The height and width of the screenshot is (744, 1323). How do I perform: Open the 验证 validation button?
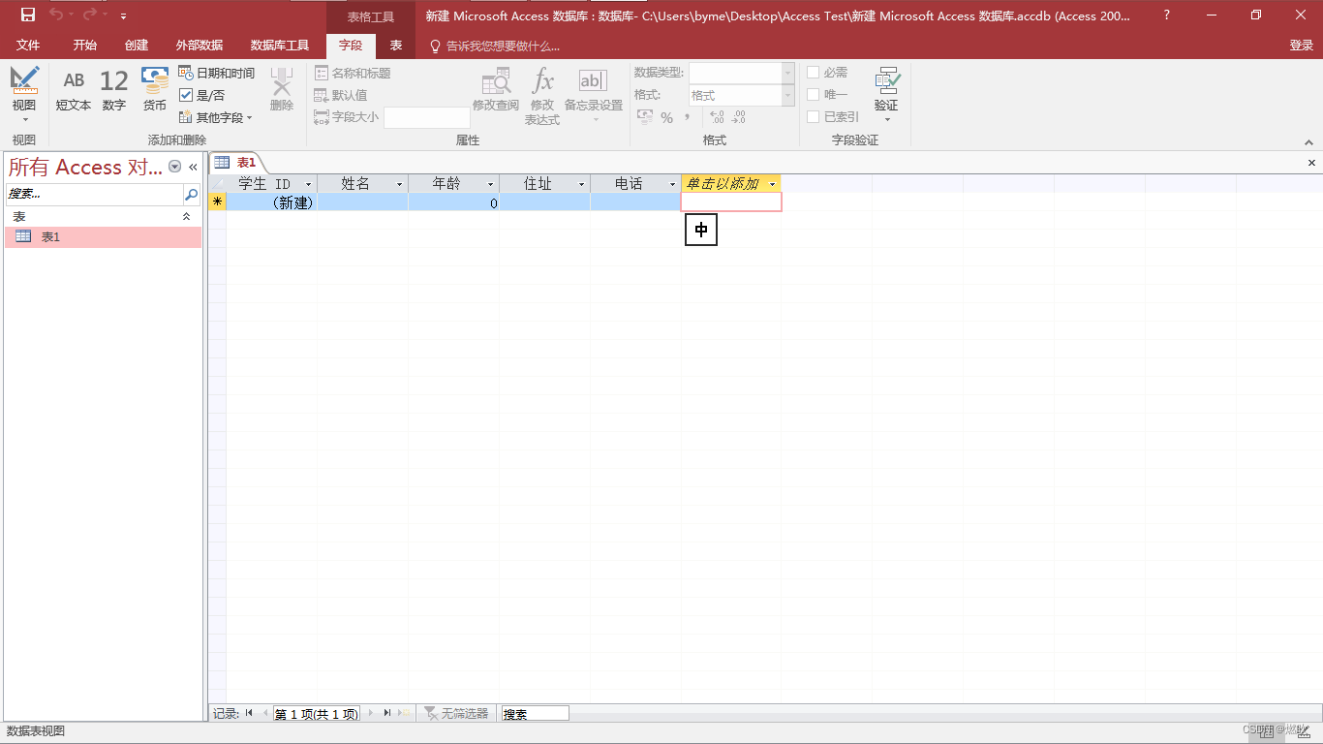click(886, 94)
